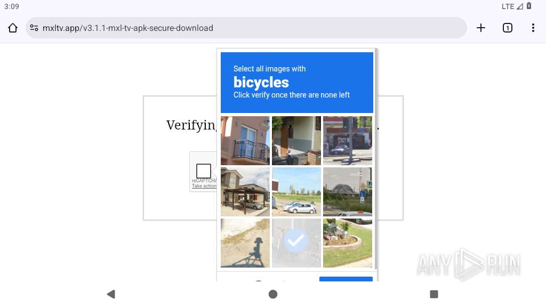Image resolution: width=546 pixels, height=307 pixels.
Task: Click the 'bicycles' heading text
Action: [x=261, y=83]
